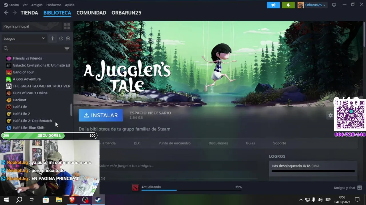Click the game list scrollbar thumb
This screenshot has height=205, width=366.
click(71, 110)
